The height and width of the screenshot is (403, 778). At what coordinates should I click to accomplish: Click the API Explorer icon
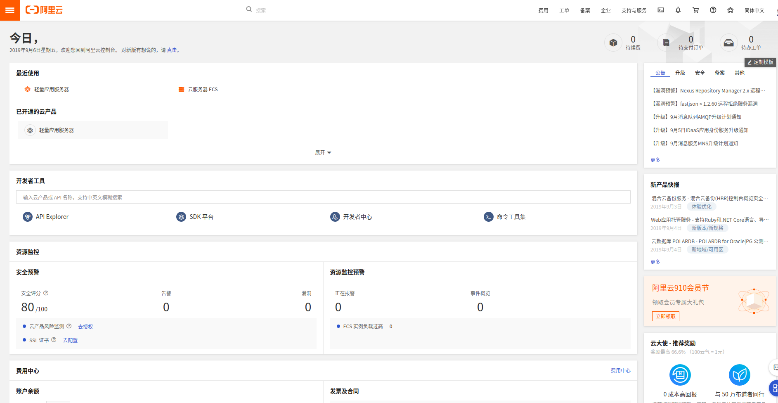pos(28,217)
